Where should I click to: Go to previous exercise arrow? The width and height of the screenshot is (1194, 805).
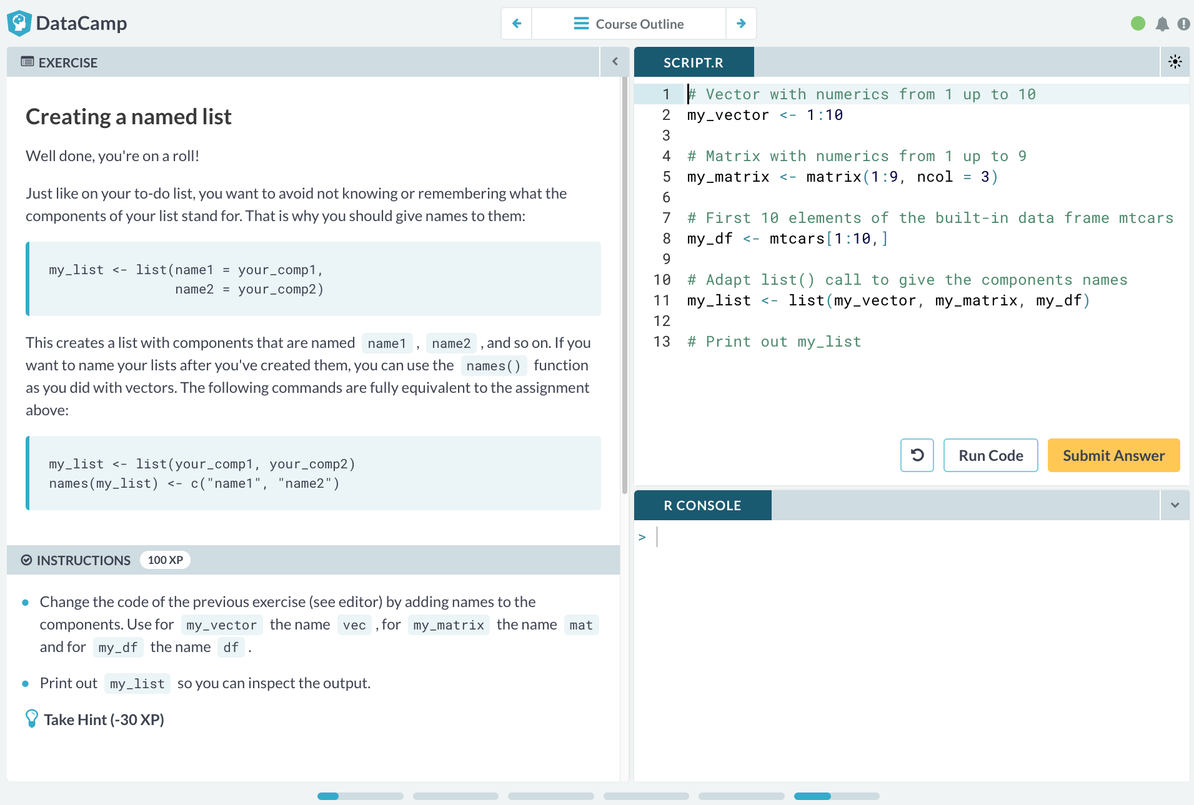click(517, 24)
